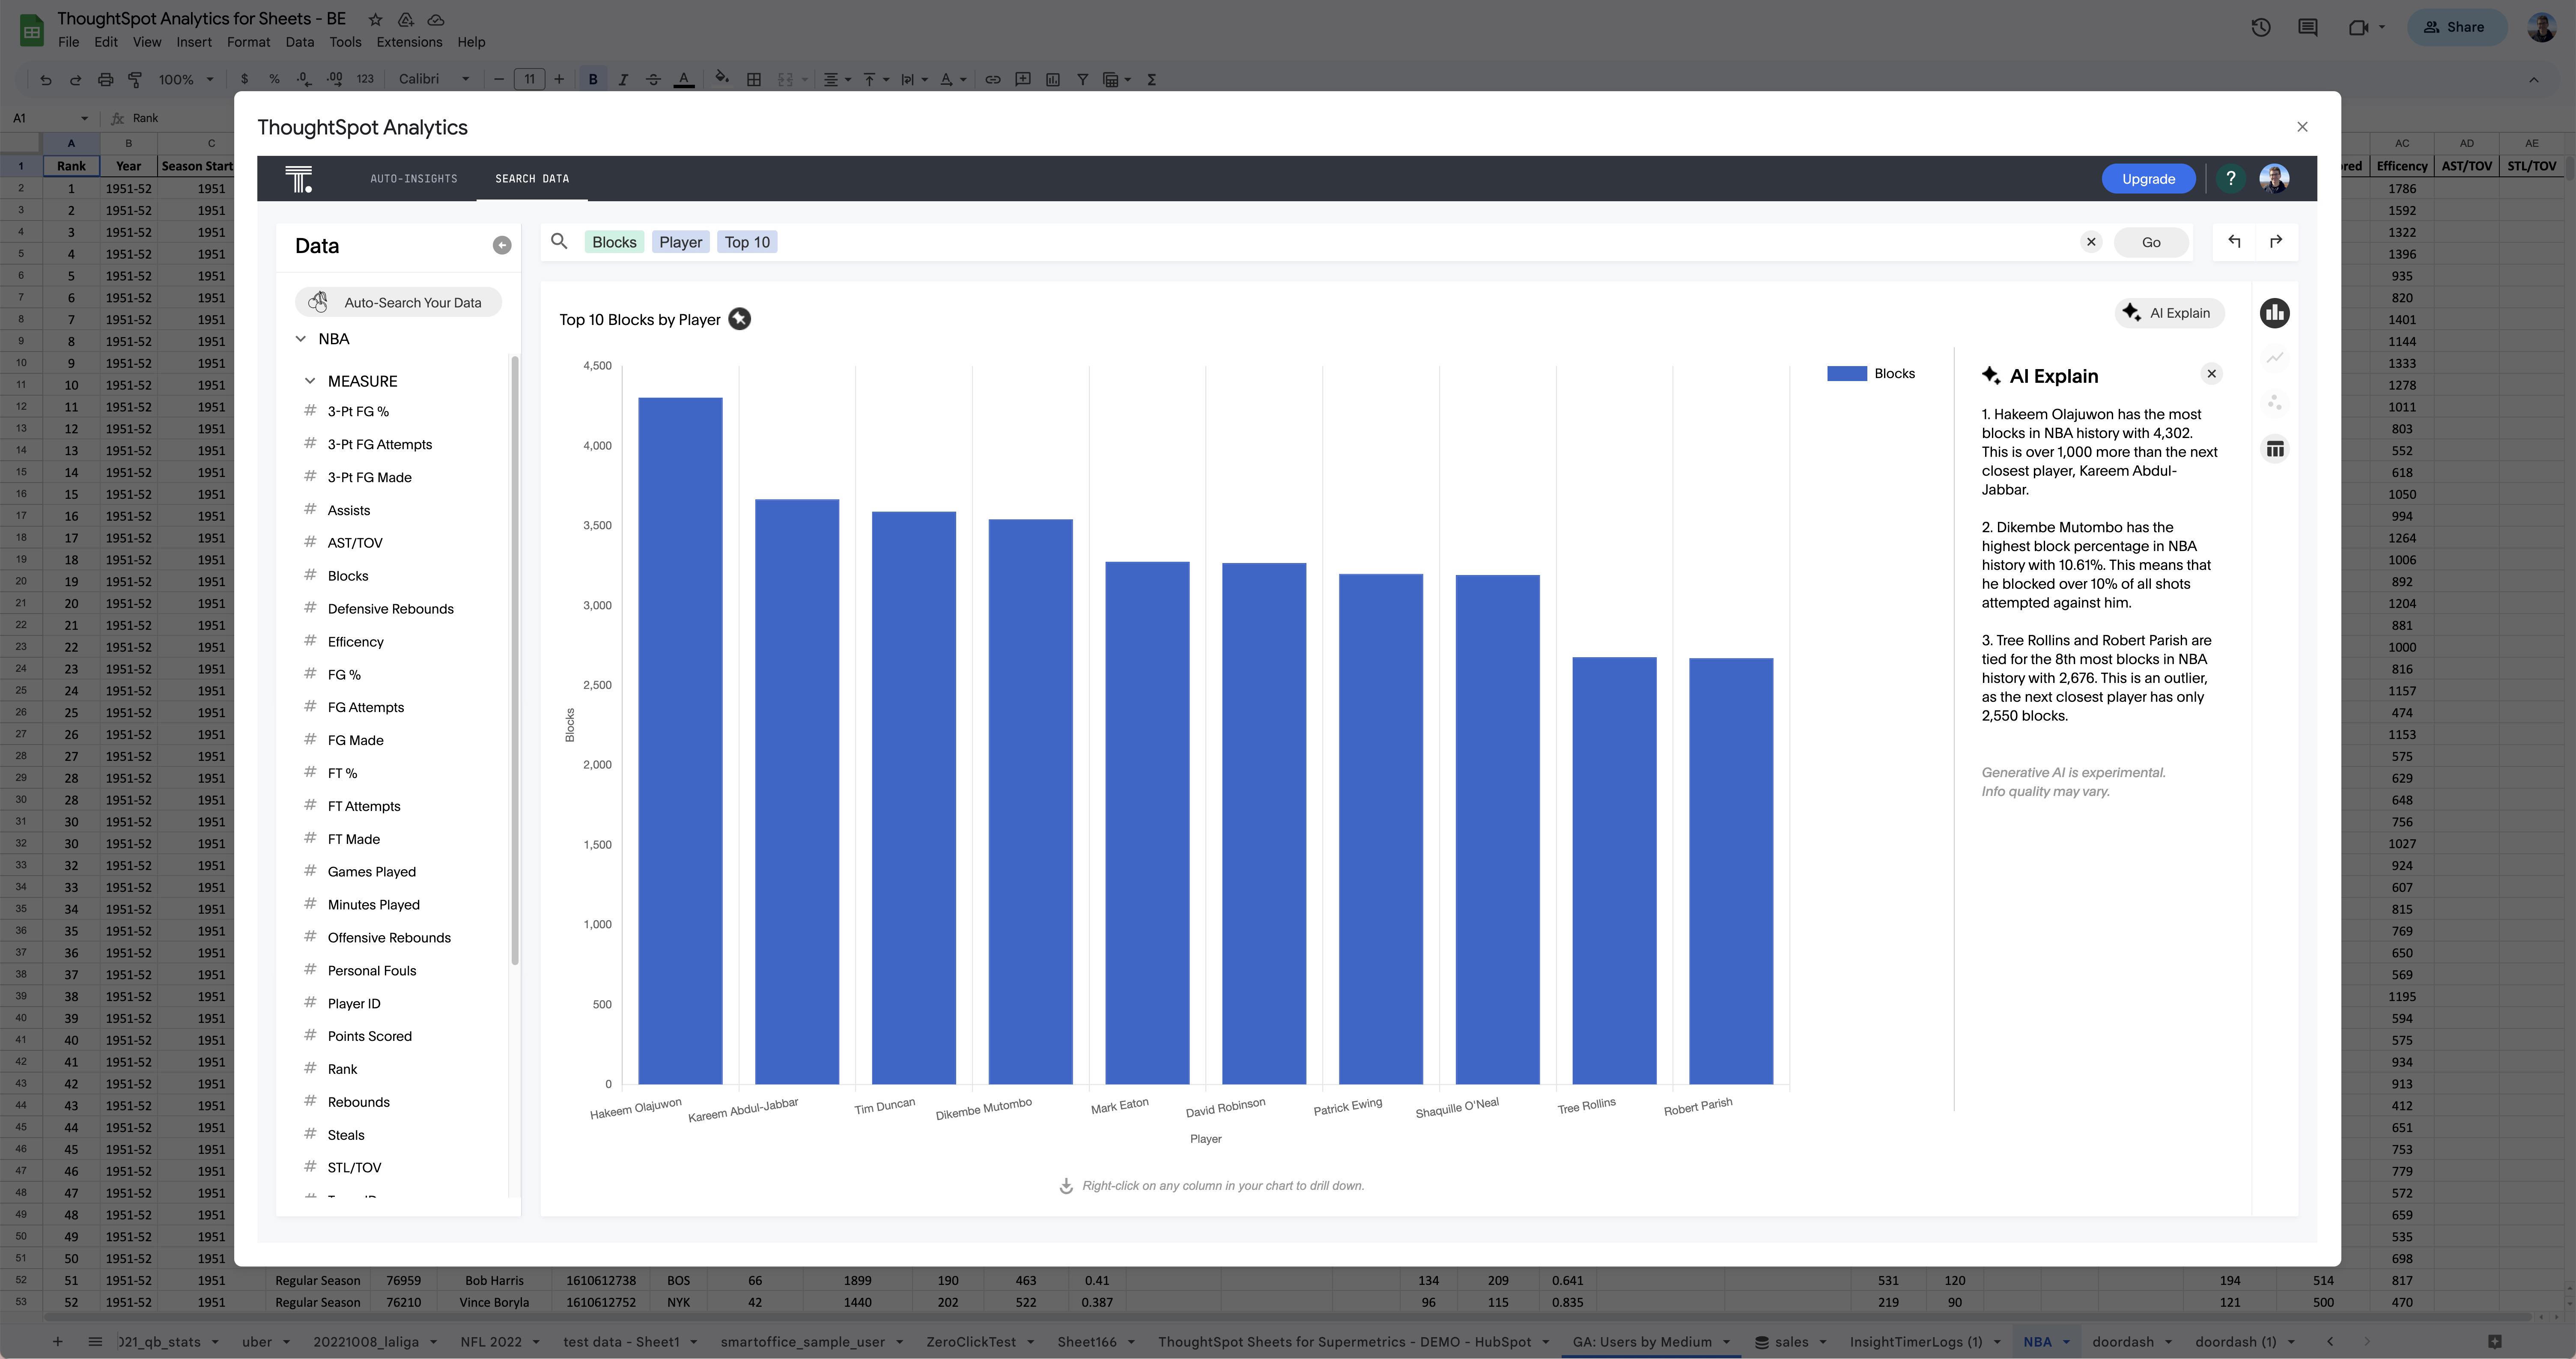The width and height of the screenshot is (2576, 1359).
Task: Click the paint format icon
Action: point(135,80)
